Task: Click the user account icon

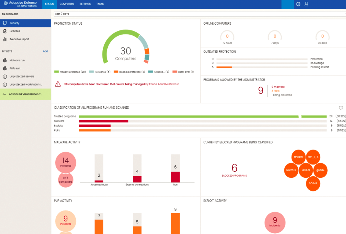Action: pyautogui.click(x=306, y=4)
